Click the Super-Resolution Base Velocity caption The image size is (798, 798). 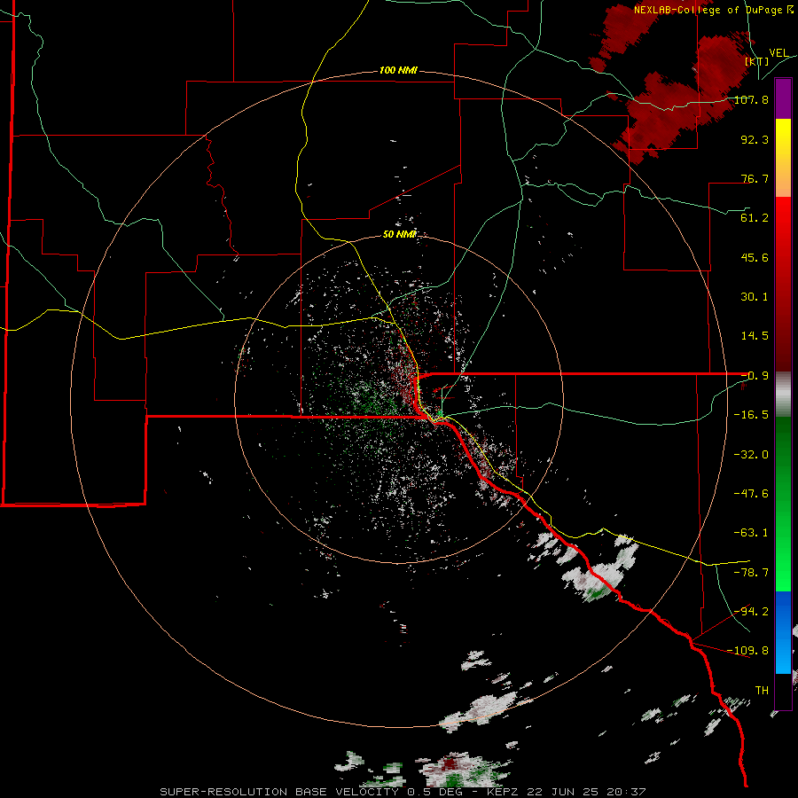pos(403,792)
